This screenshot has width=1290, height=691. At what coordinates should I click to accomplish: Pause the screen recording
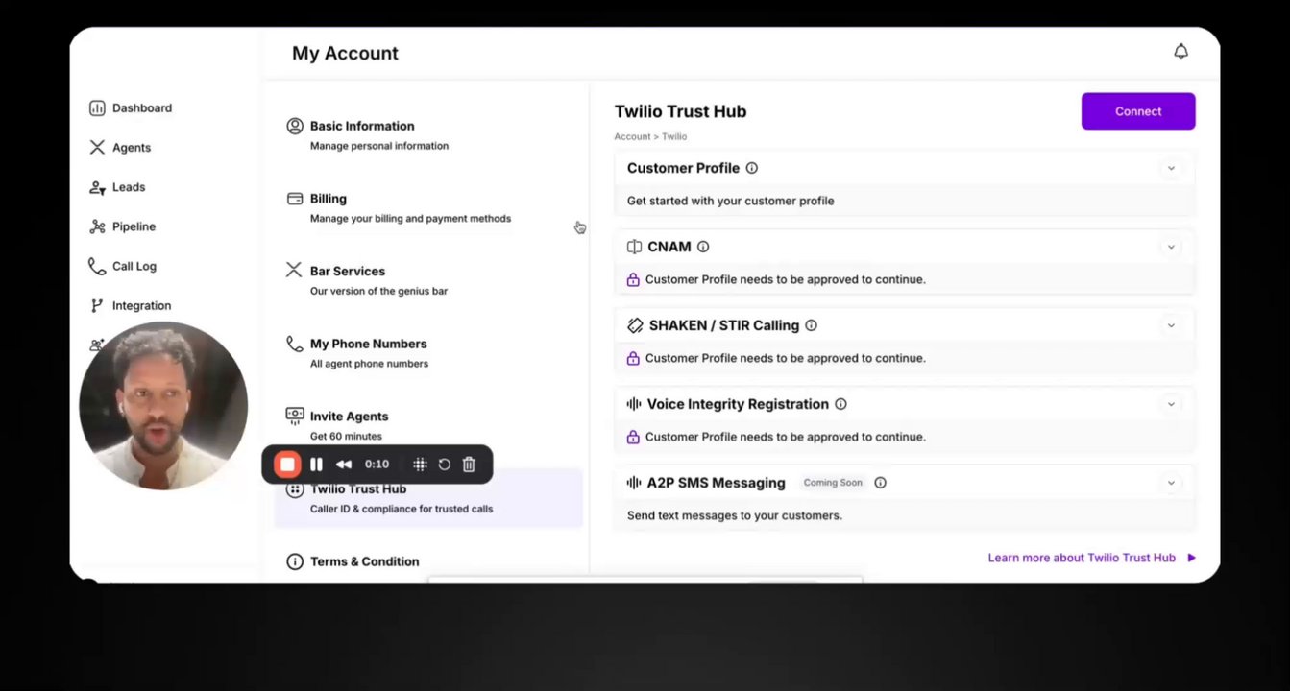point(316,465)
